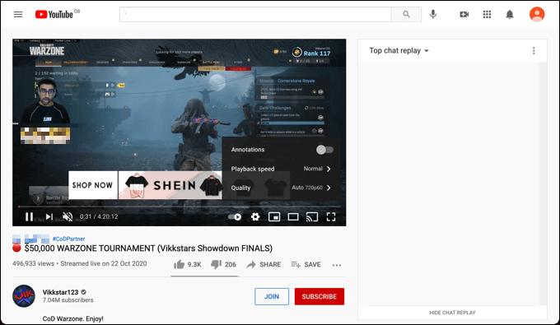Image resolution: width=560 pixels, height=325 pixels.
Task: Unmute the video with speaker icon
Action: (68, 216)
